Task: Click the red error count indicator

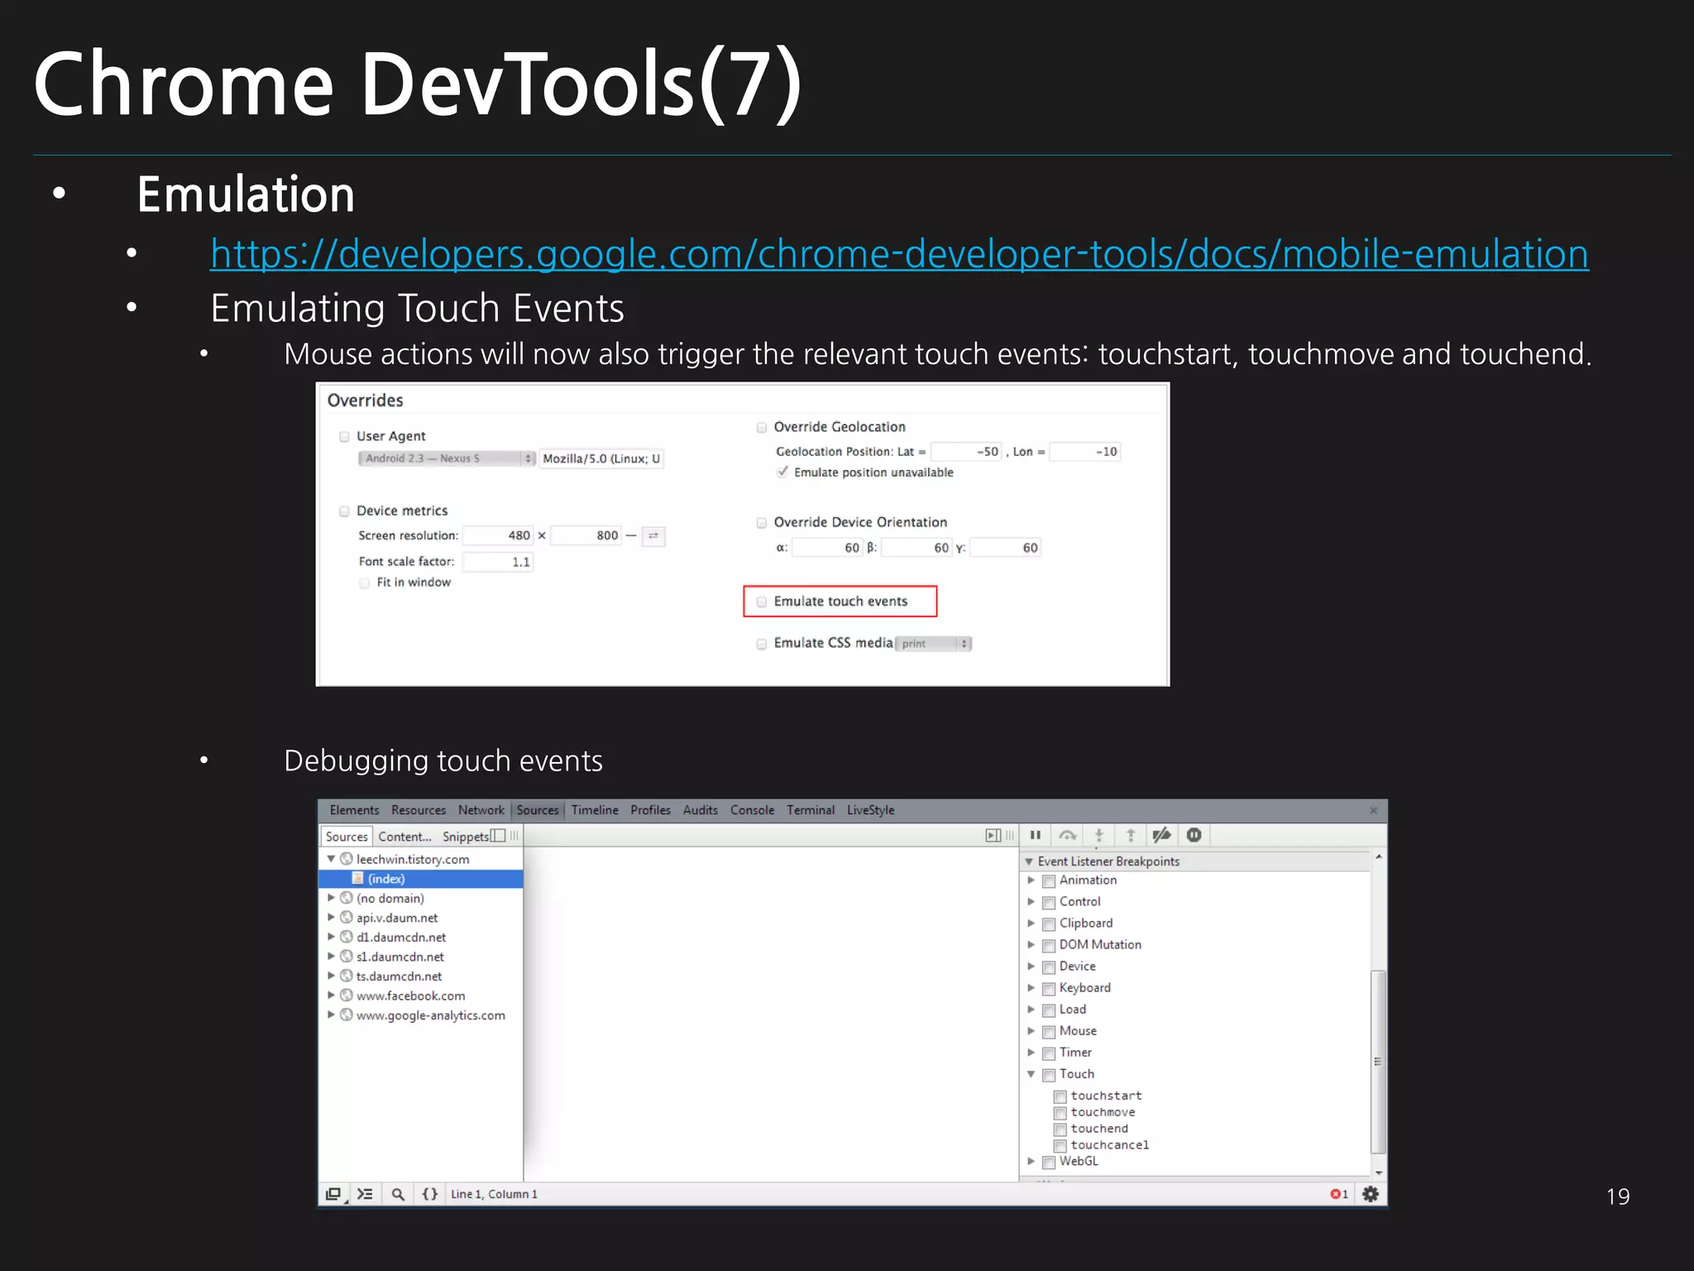Action: tap(1339, 1194)
